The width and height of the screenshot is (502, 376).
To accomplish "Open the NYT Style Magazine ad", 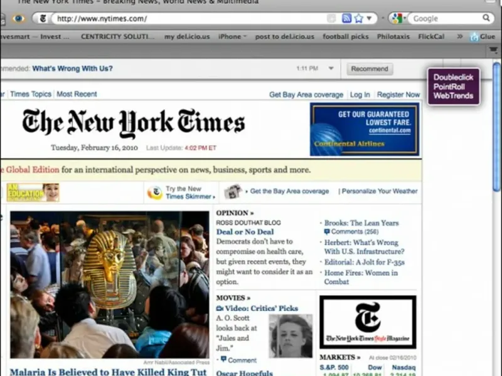I will click(368, 322).
